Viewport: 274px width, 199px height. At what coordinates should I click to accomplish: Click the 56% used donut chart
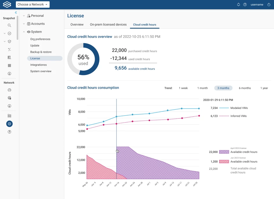tap(83, 59)
